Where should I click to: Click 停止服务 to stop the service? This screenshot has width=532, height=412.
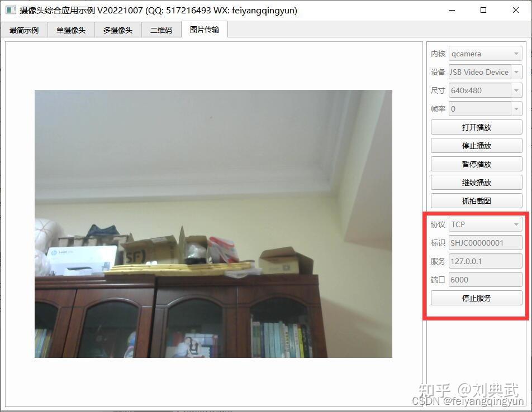[x=476, y=298]
